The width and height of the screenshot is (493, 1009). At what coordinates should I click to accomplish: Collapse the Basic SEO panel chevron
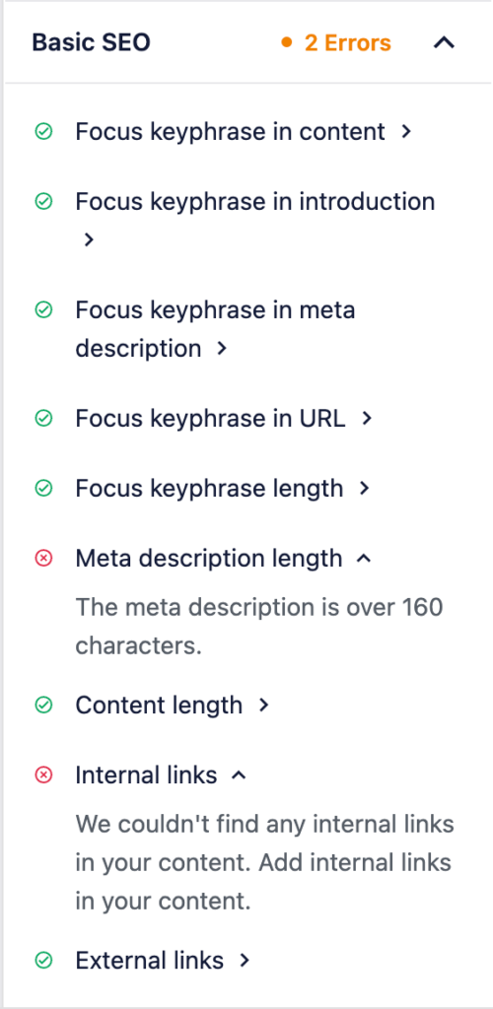tap(444, 43)
